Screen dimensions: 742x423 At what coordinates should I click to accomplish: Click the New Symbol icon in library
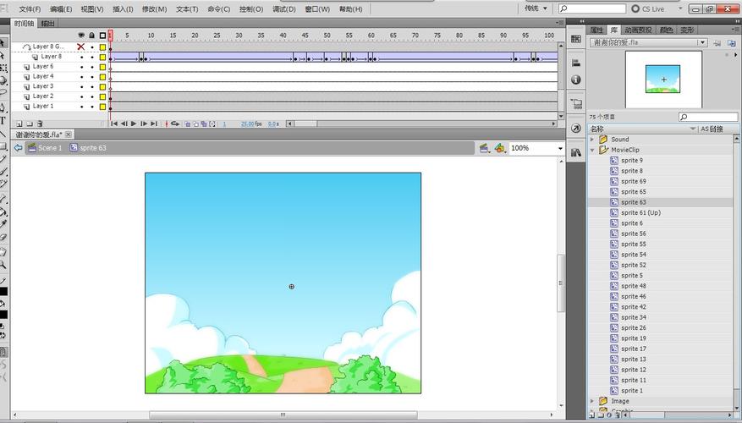(592, 415)
